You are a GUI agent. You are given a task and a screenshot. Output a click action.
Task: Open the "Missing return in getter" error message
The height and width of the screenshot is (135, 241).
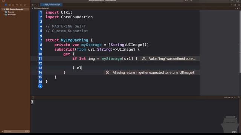click(x=154, y=72)
